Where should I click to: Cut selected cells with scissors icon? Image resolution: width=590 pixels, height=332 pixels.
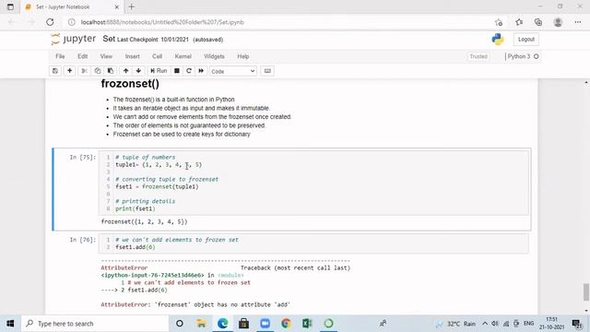click(84, 71)
